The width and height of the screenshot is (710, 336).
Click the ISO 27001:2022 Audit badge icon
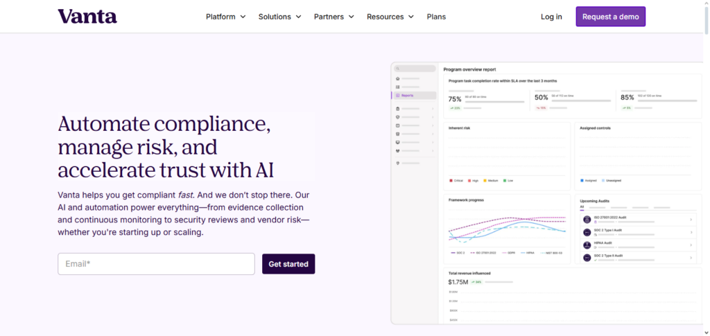coord(587,220)
